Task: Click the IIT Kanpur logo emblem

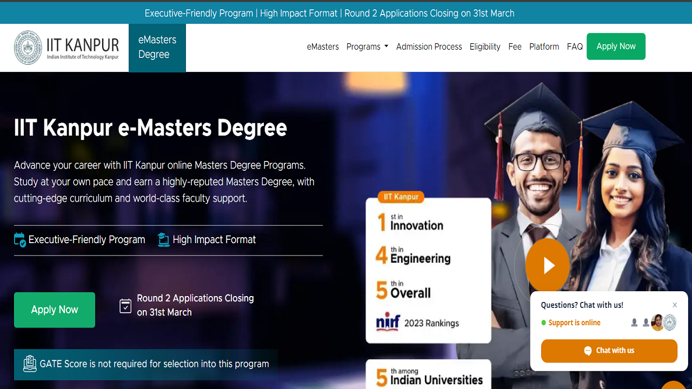Action: pyautogui.click(x=28, y=48)
